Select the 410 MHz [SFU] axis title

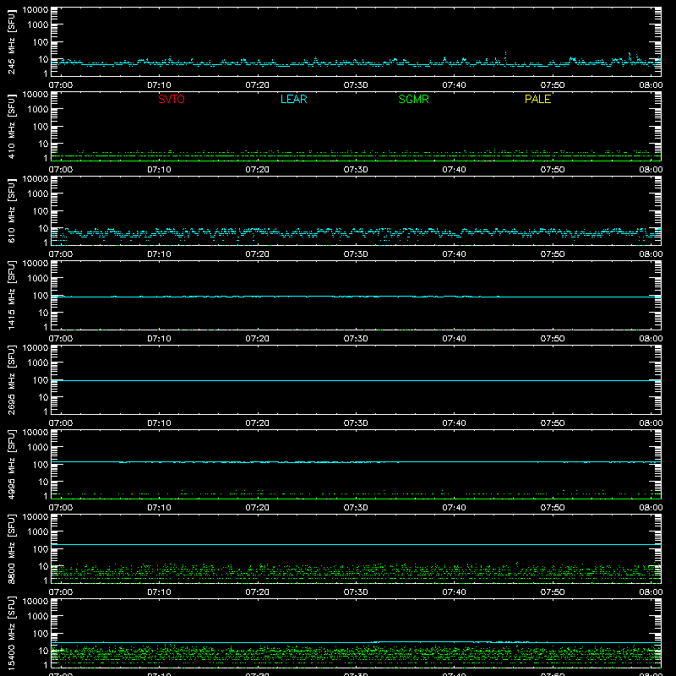pos(12,126)
